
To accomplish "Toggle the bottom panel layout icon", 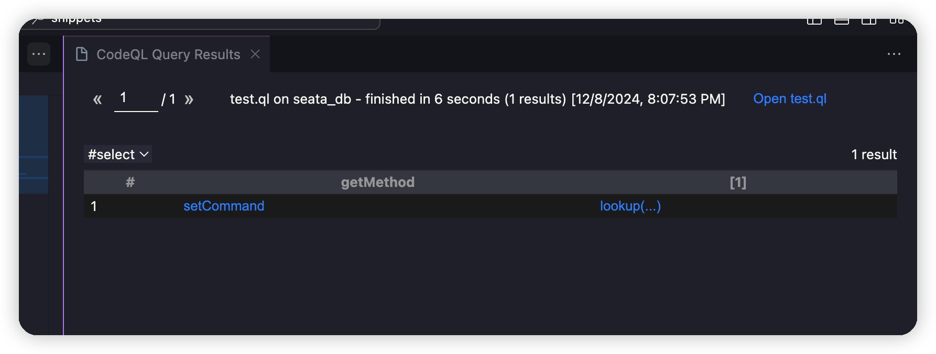I will tap(841, 21).
